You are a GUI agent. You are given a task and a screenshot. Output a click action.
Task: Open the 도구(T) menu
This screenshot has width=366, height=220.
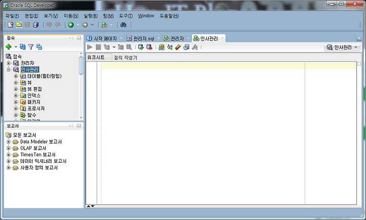pyautogui.click(x=126, y=16)
